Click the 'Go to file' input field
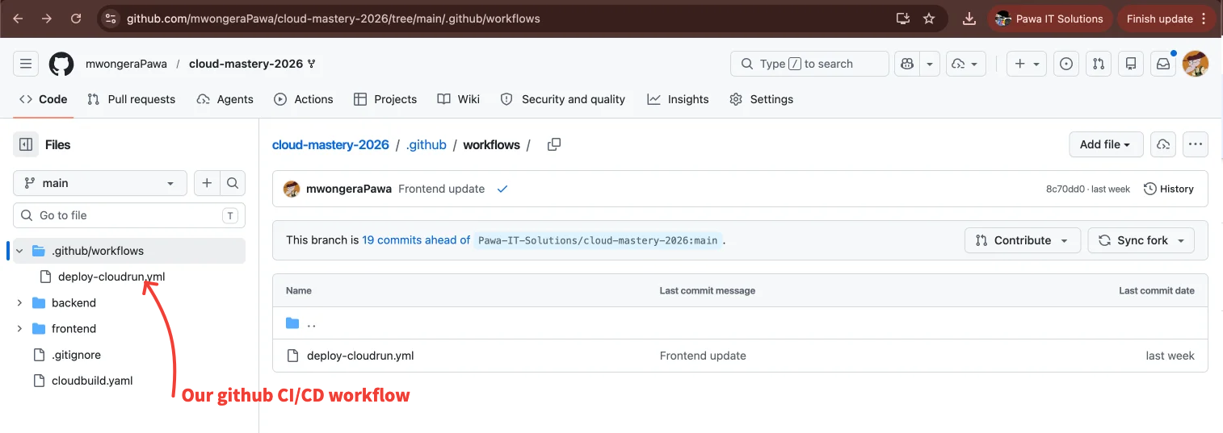 [129, 215]
